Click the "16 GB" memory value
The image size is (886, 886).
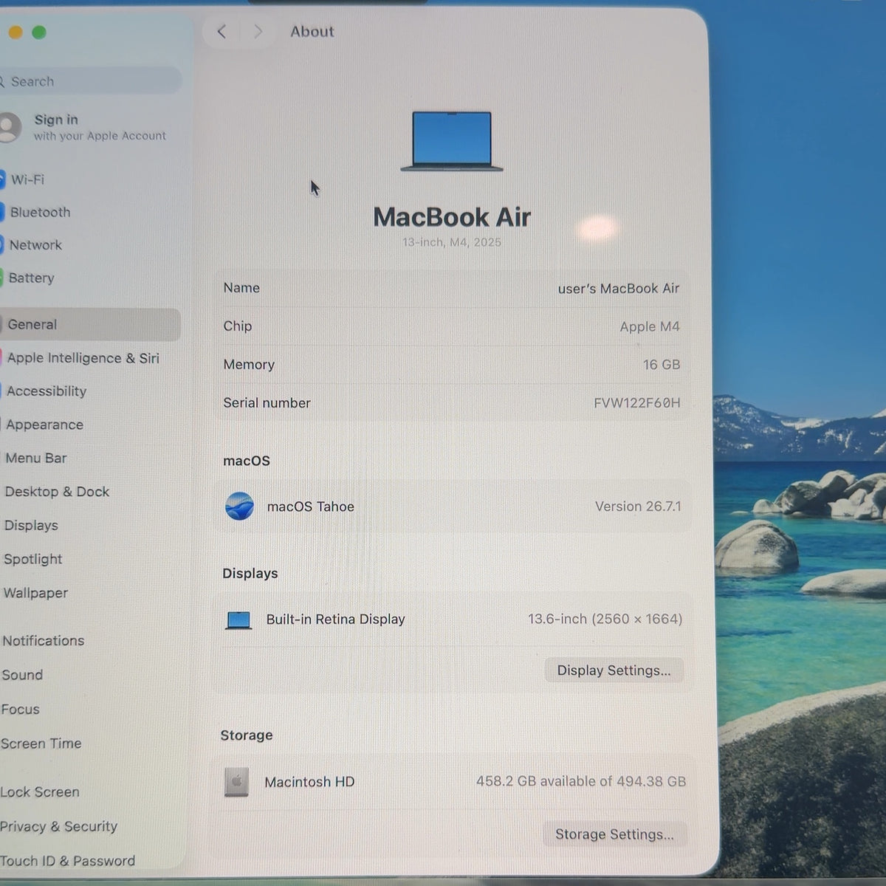662,365
